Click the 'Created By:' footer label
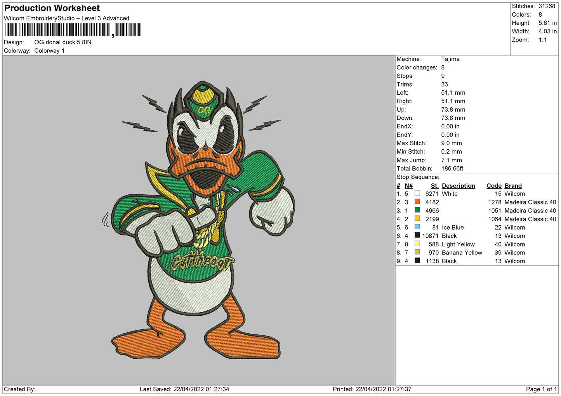561x396 pixels. pyautogui.click(x=19, y=389)
